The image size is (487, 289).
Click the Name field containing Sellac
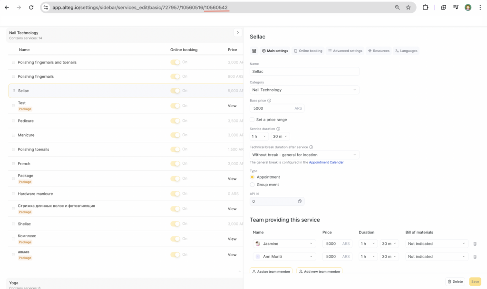coord(304,71)
